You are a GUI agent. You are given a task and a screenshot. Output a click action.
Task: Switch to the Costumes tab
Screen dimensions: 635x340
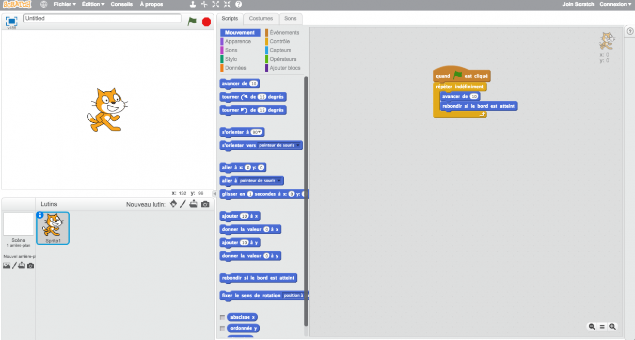(x=261, y=19)
